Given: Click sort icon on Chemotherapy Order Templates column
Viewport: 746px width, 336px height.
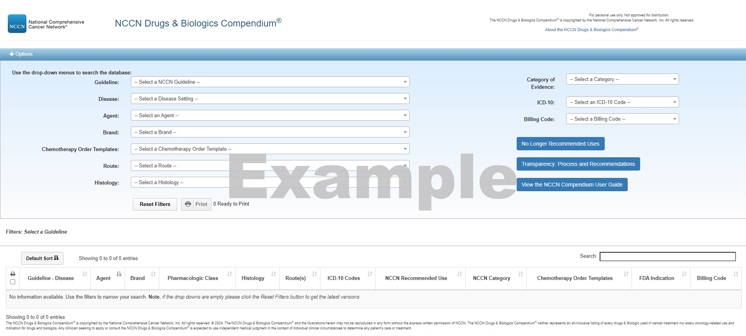Looking at the screenshot, I should point(626,274).
